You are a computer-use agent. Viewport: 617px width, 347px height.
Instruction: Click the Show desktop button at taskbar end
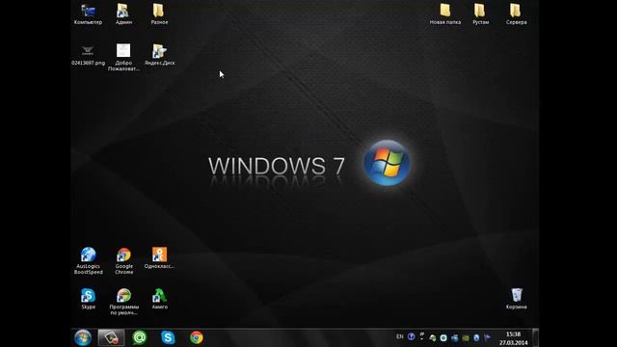[535, 337]
